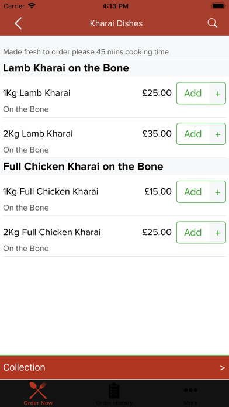Open the Order History clipboard icon
Screen dimensions: 229x407
point(114,391)
